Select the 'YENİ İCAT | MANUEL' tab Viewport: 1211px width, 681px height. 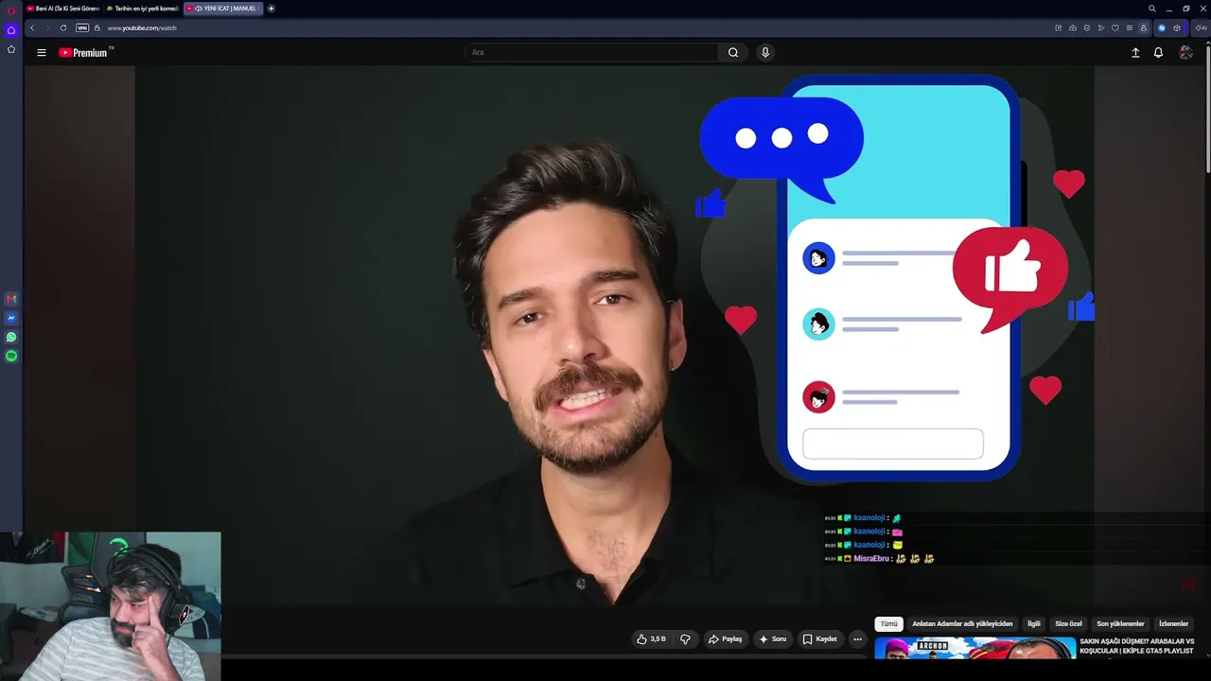(x=222, y=9)
